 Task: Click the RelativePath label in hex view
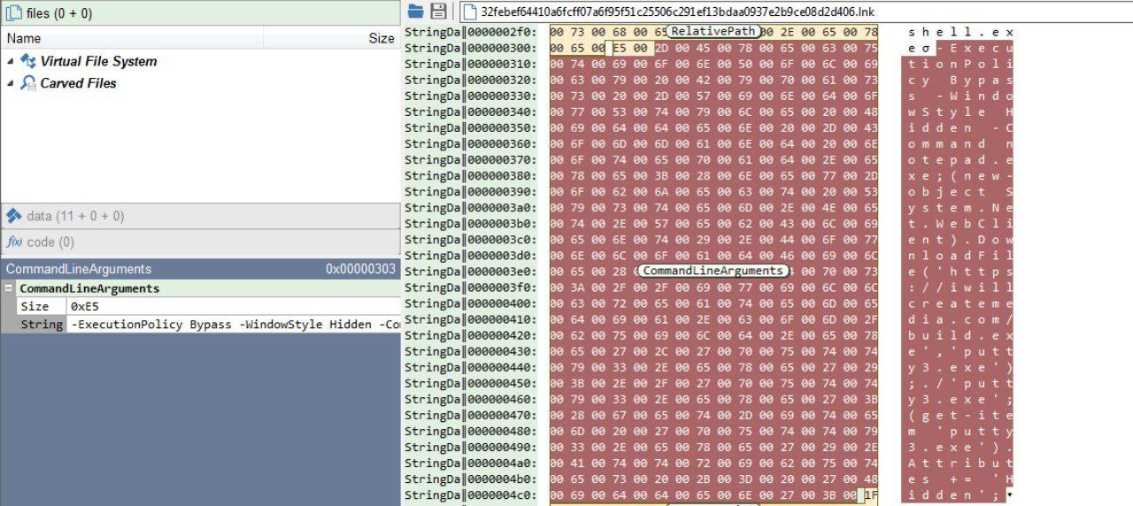point(713,31)
